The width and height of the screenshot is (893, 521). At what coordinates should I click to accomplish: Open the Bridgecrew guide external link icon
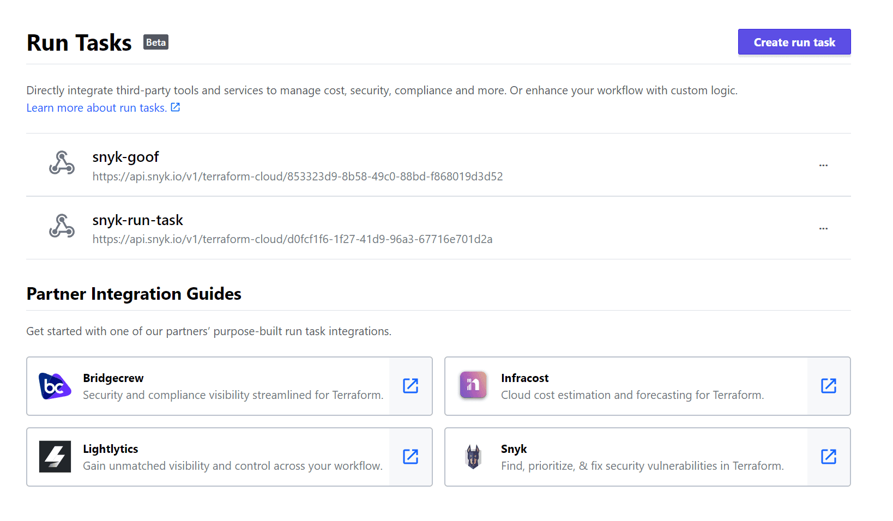tap(411, 386)
